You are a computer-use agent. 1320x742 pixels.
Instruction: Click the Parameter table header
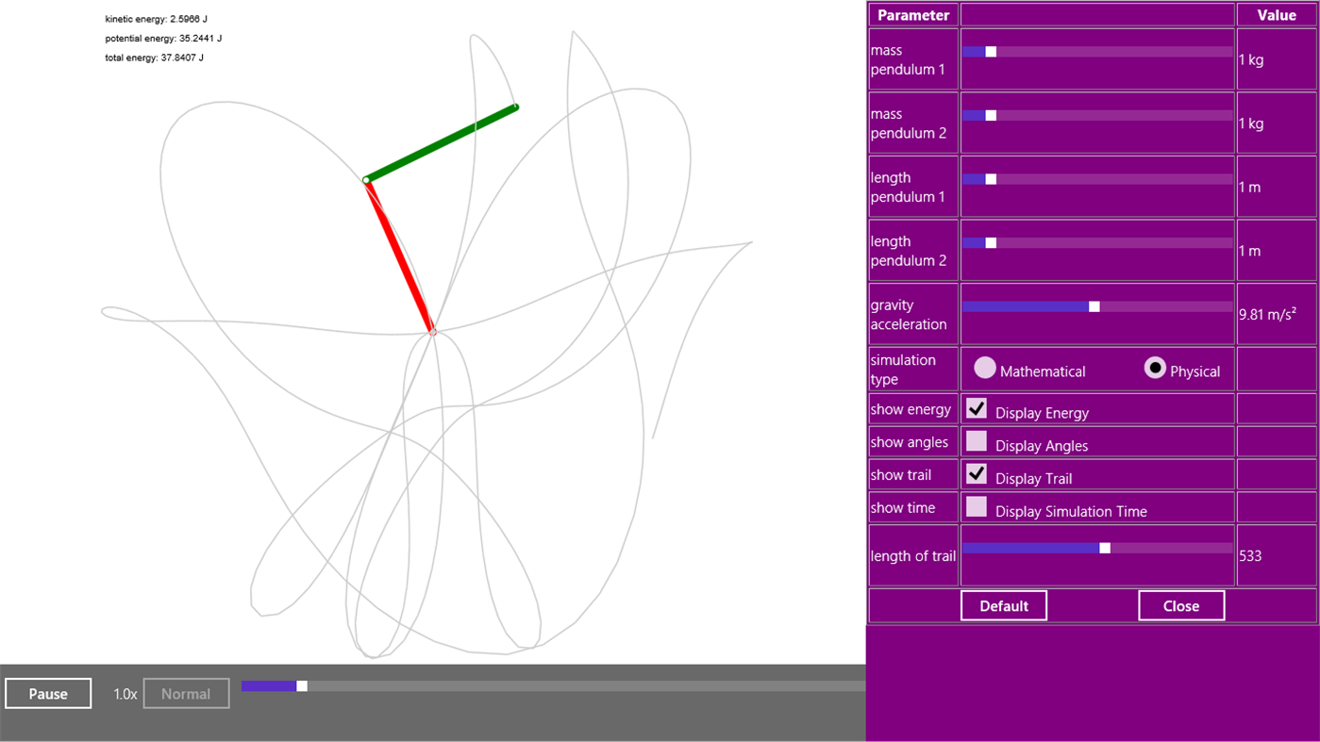(911, 14)
